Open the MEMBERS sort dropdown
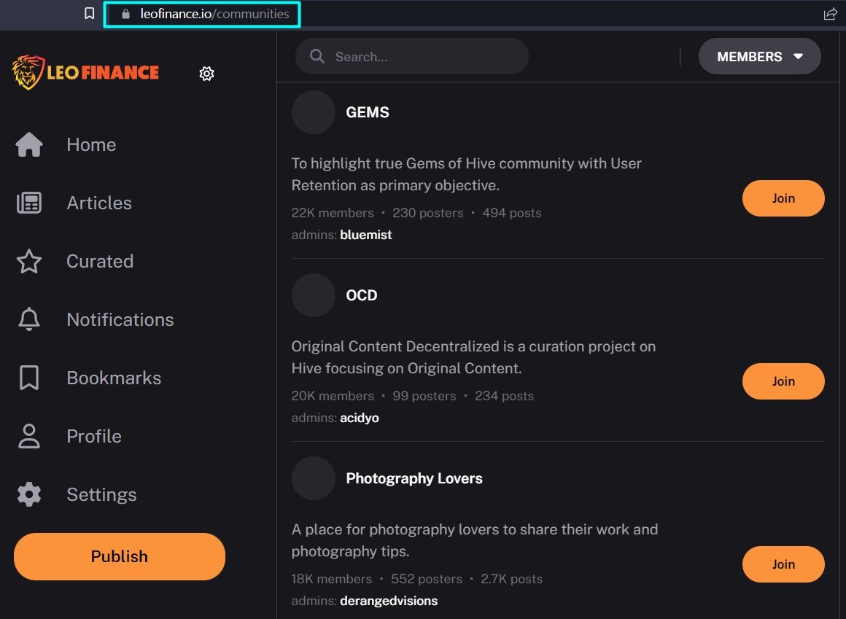Screen dimensions: 846x619 pos(760,57)
